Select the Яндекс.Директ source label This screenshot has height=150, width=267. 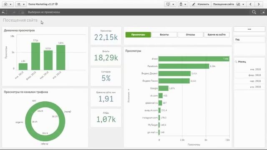point(149,73)
